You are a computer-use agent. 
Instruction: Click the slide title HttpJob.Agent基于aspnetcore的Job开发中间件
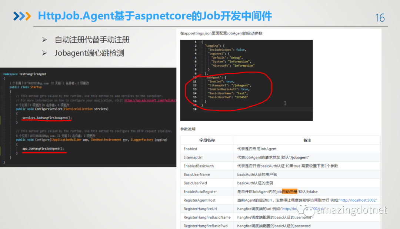point(155,16)
